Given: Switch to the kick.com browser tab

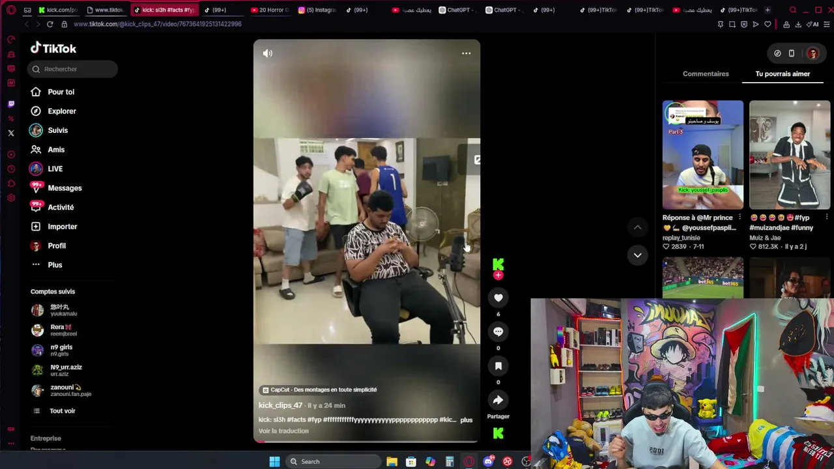Looking at the screenshot, I should 58,10.
